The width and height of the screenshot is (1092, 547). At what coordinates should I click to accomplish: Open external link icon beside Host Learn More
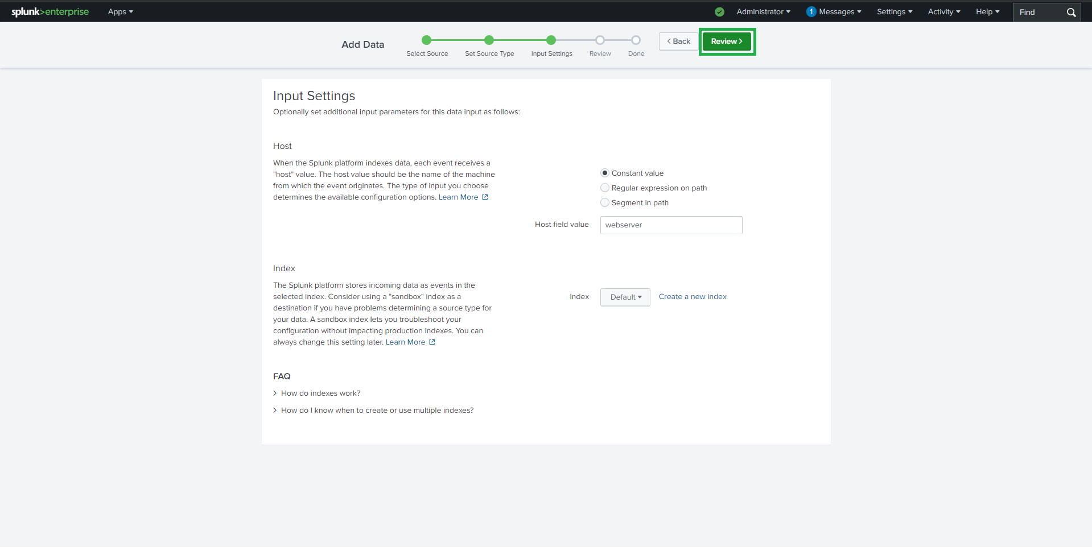click(485, 197)
